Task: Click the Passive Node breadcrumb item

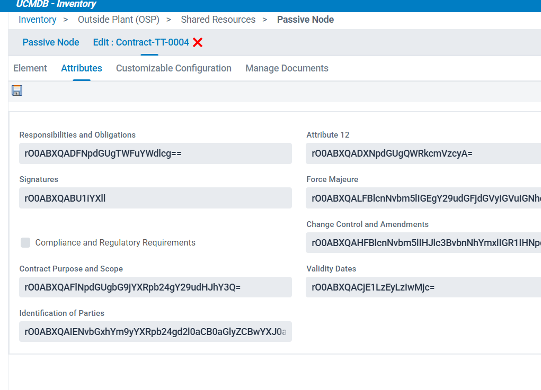Action: pos(305,20)
